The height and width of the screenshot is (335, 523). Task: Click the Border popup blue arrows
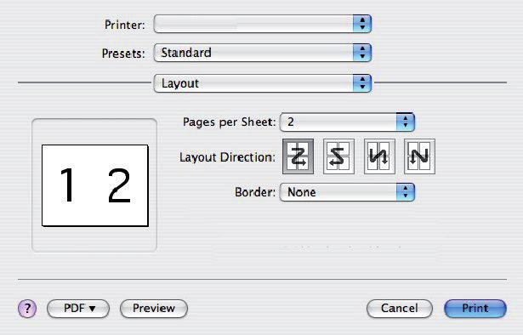pyautogui.click(x=406, y=192)
